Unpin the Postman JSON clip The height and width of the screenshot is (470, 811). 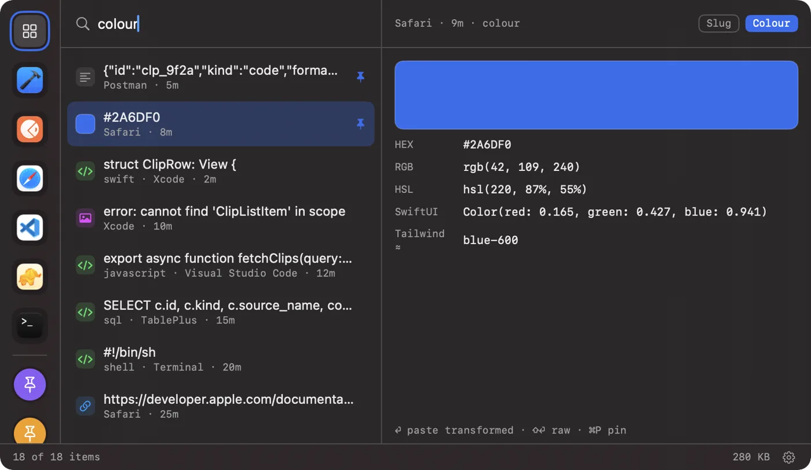360,76
